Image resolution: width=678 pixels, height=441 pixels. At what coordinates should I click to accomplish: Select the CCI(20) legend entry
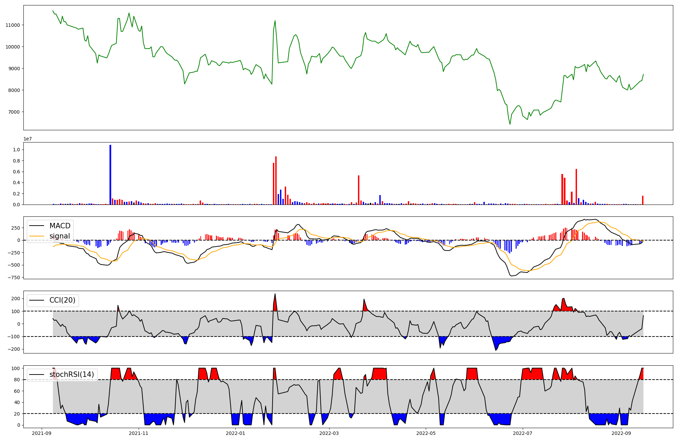[62, 300]
